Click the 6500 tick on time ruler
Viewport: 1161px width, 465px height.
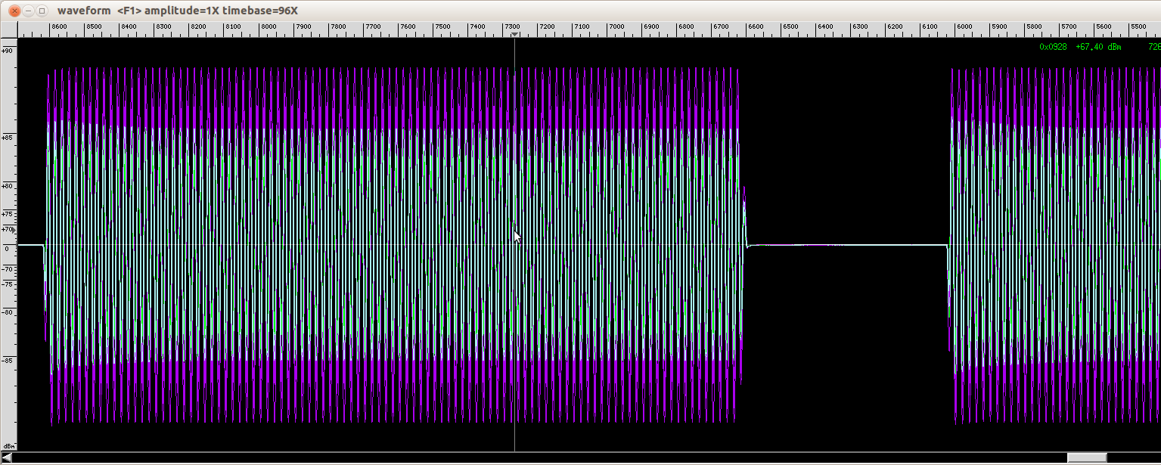point(790,26)
